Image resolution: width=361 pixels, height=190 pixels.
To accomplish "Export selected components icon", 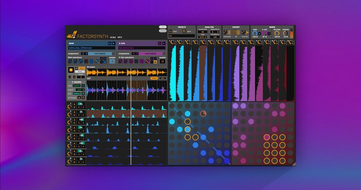I will coord(227,32).
